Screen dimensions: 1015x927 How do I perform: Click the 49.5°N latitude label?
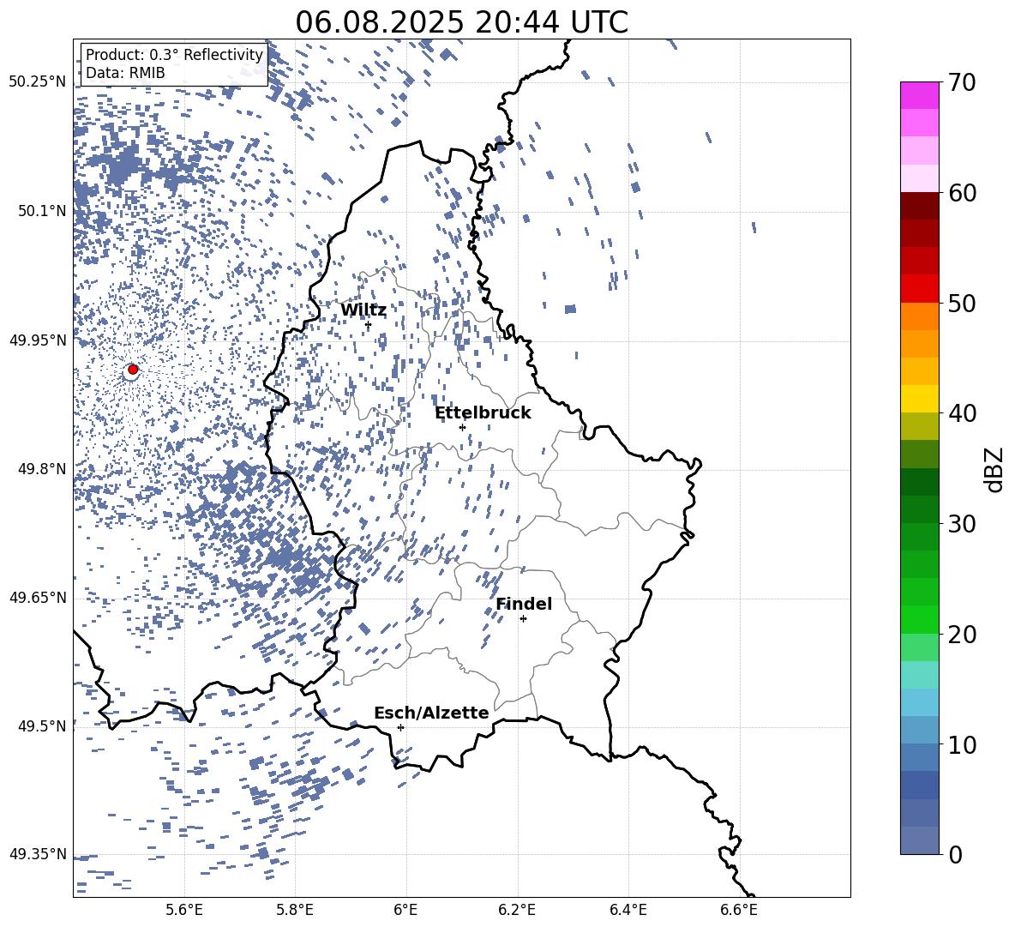coord(42,726)
